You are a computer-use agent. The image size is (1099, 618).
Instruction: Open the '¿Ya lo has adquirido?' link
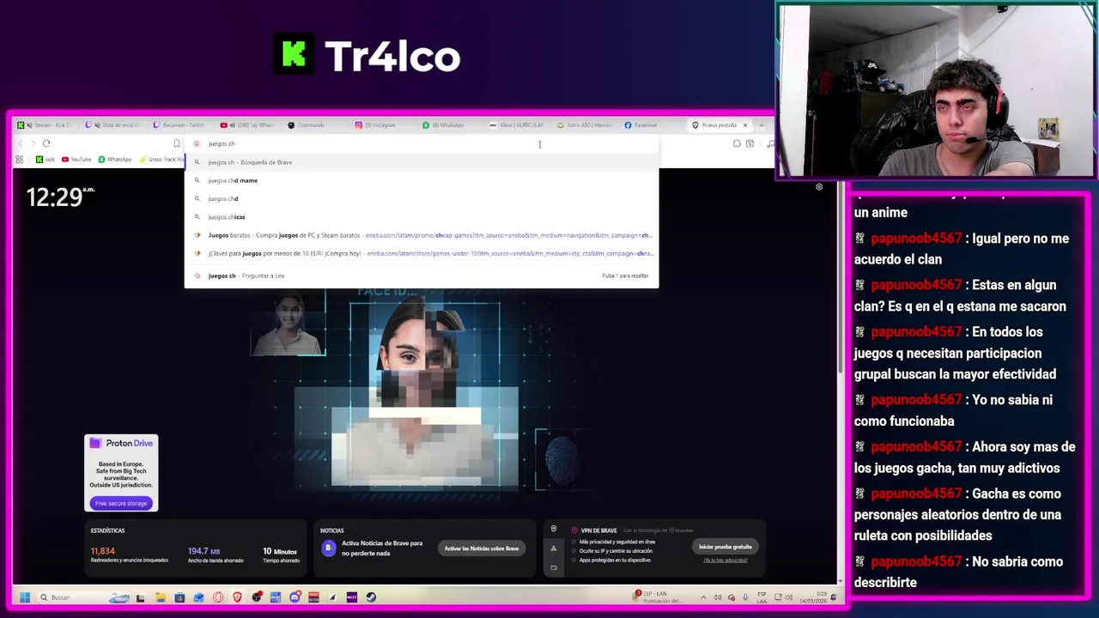coord(726,560)
